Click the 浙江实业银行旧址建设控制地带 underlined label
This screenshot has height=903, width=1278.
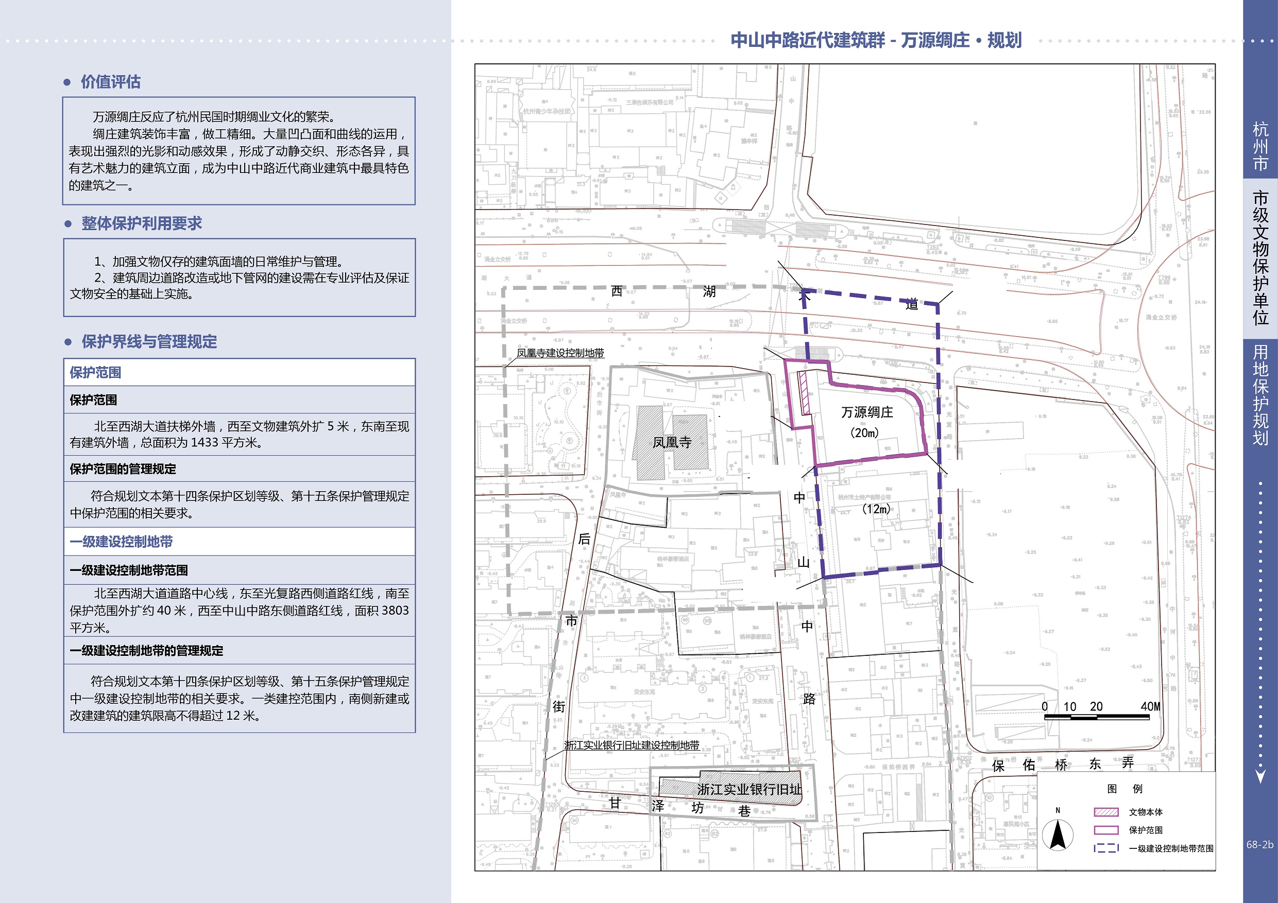coord(631,745)
